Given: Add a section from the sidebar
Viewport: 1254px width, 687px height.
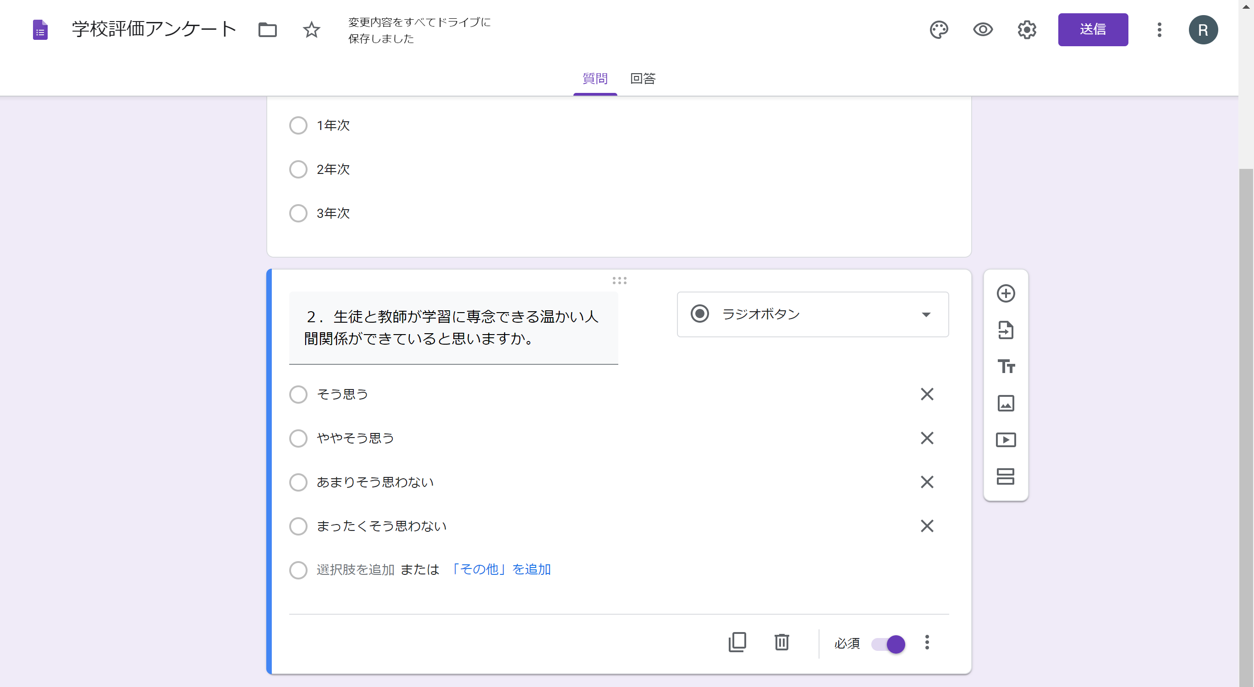Looking at the screenshot, I should [x=1006, y=476].
